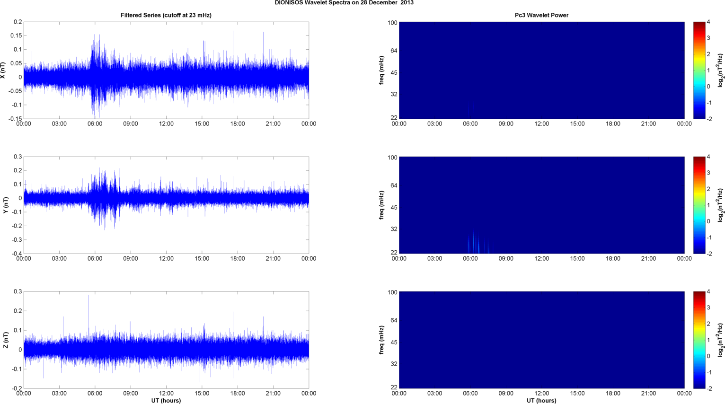Click the '-0.3' tick of the Y plot
This screenshot has height=404, width=725.
click(x=16, y=240)
